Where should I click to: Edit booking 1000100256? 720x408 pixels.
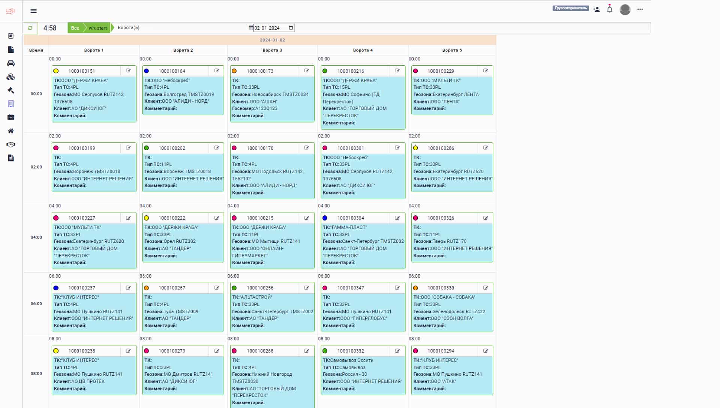tap(307, 288)
